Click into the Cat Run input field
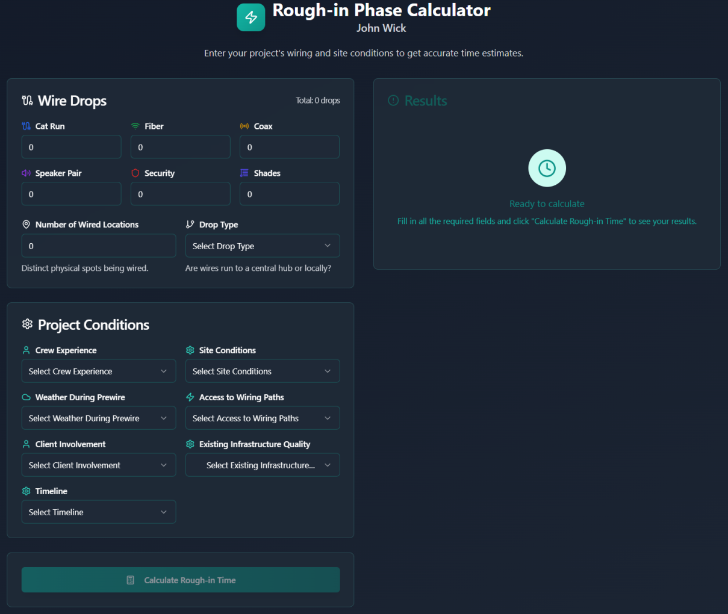Viewport: 728px width, 614px height. point(71,147)
